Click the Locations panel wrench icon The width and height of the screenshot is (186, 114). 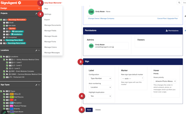click(36, 50)
